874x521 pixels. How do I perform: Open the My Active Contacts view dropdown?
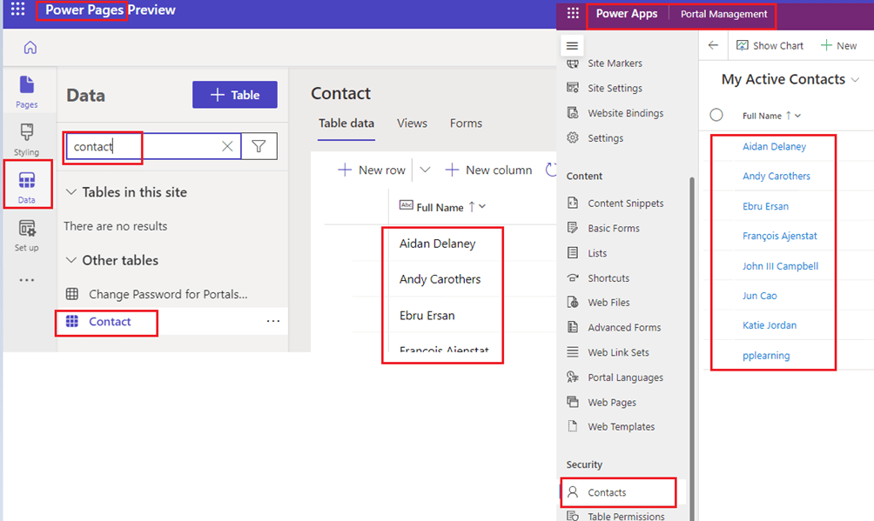pos(855,79)
